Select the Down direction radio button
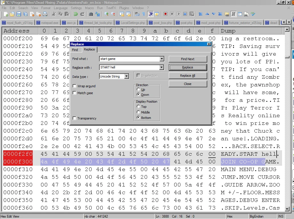 [138, 94]
